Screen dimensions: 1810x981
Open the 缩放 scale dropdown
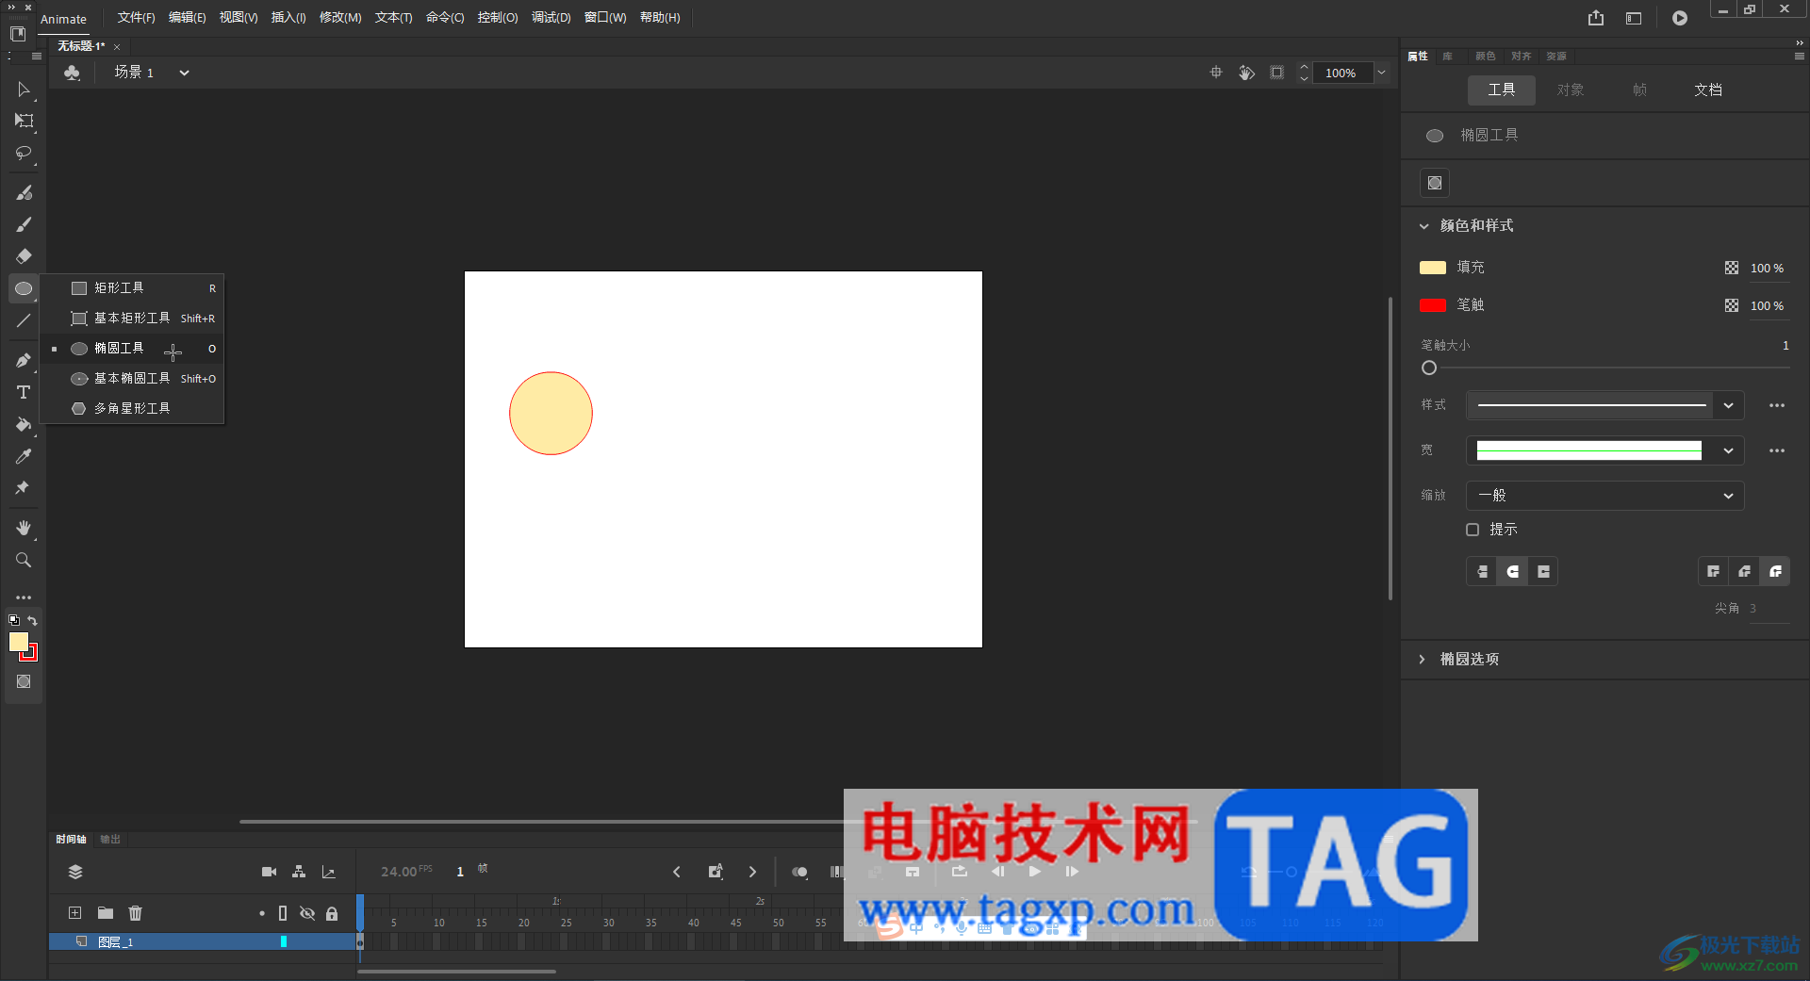[x=1604, y=496]
